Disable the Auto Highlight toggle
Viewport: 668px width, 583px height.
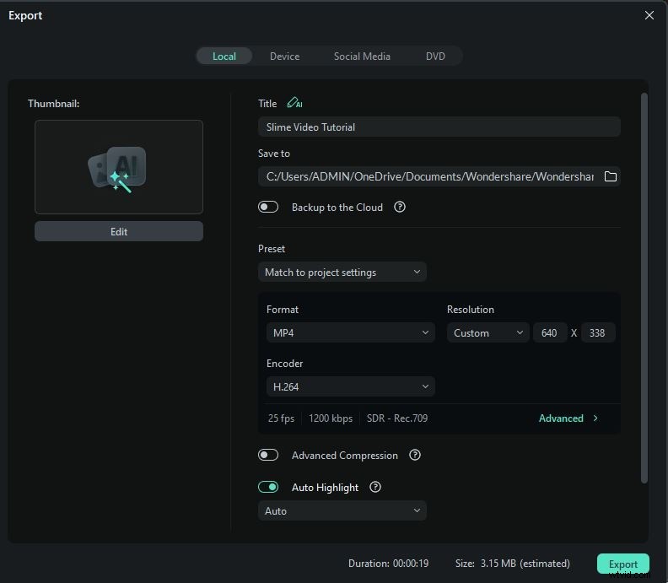point(268,487)
